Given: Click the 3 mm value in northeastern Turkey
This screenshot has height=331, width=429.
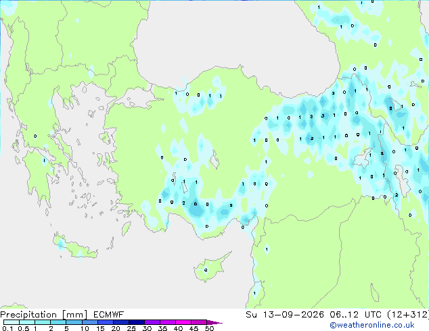Looking at the screenshot, I should click(323, 116).
